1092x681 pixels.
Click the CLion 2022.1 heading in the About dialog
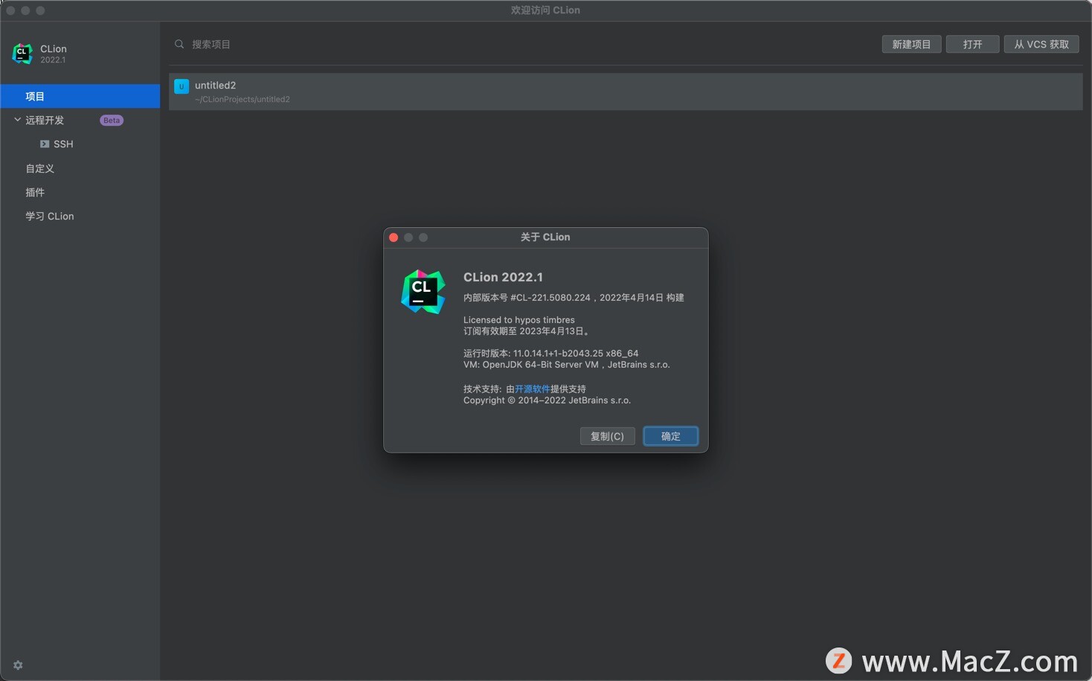[503, 277]
